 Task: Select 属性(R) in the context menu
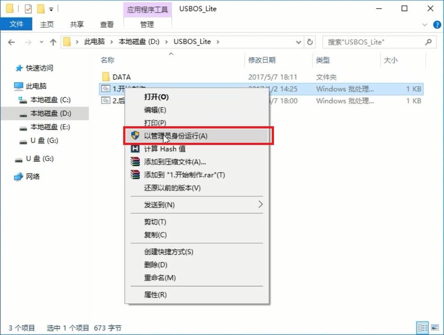point(155,294)
